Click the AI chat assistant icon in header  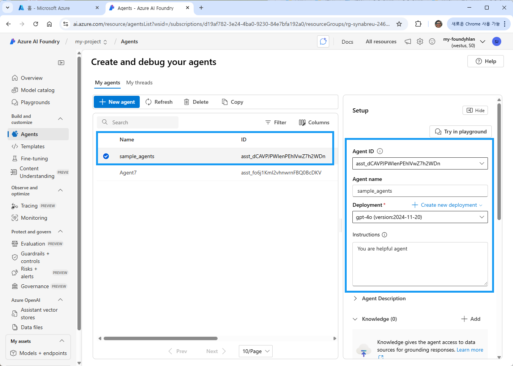pyautogui.click(x=323, y=41)
